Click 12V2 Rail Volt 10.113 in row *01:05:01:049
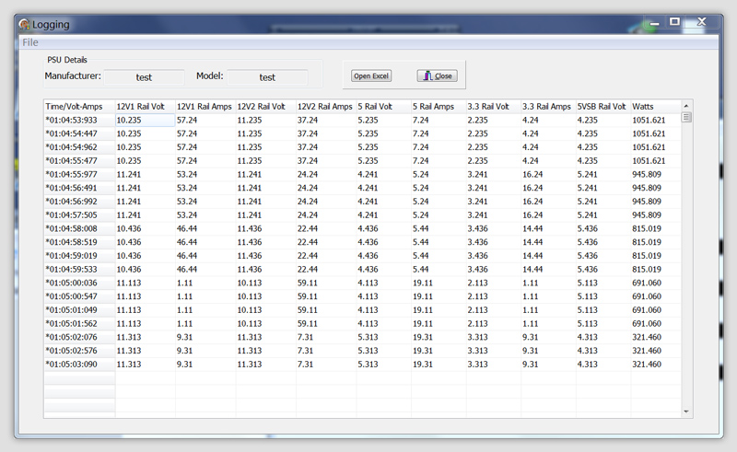Viewport: 737px width, 452px height. [250, 310]
